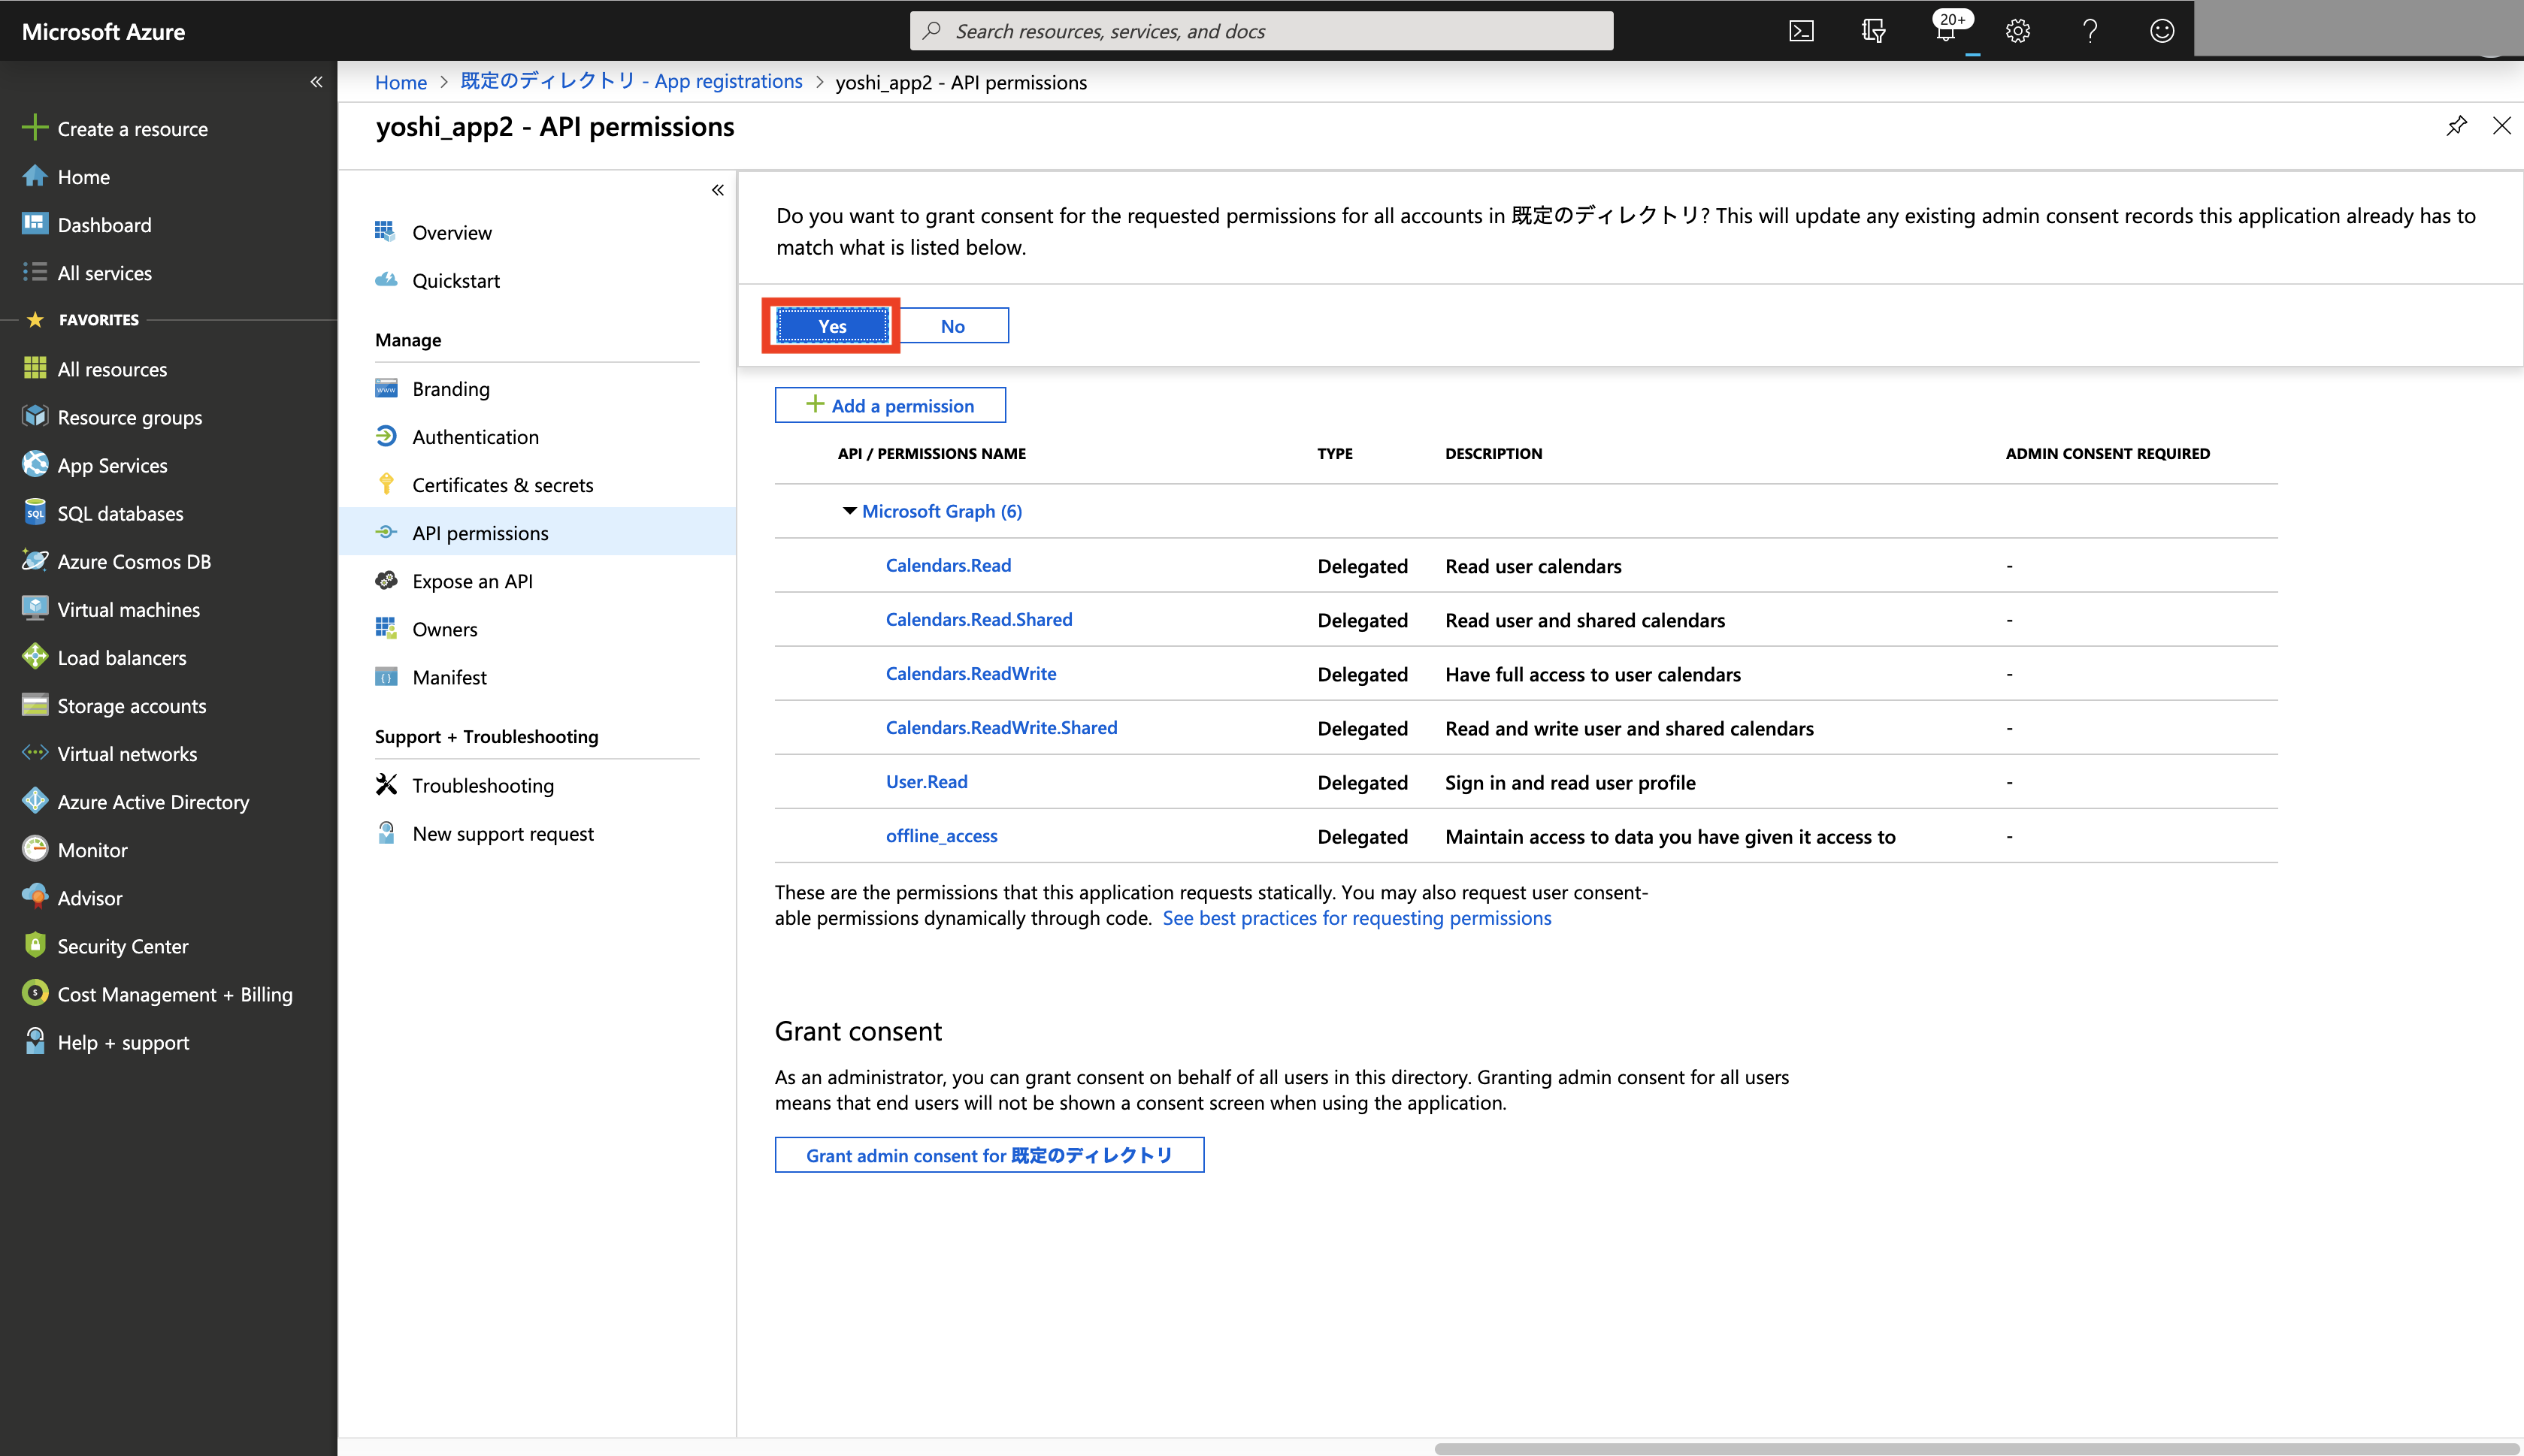The image size is (2524, 1456).
Task: Click the Load balancers diamond icon
Action: [x=35, y=656]
